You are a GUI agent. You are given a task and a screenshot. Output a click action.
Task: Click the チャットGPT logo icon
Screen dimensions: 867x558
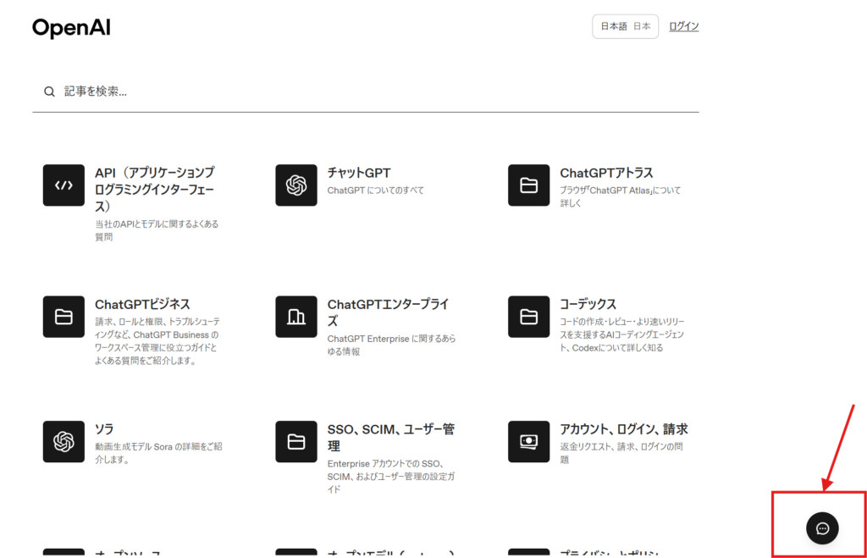[296, 185]
